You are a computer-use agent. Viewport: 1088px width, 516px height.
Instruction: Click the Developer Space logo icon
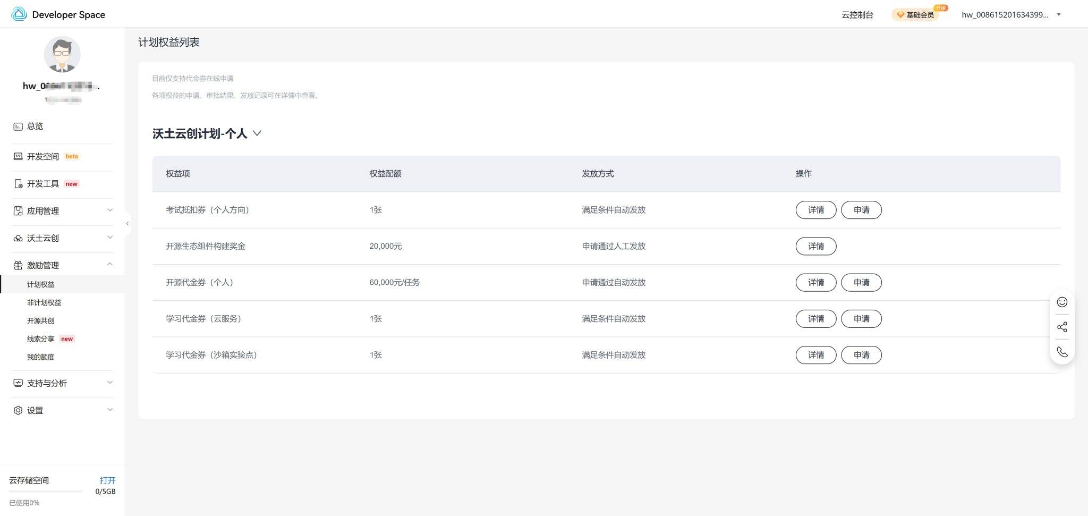[19, 14]
